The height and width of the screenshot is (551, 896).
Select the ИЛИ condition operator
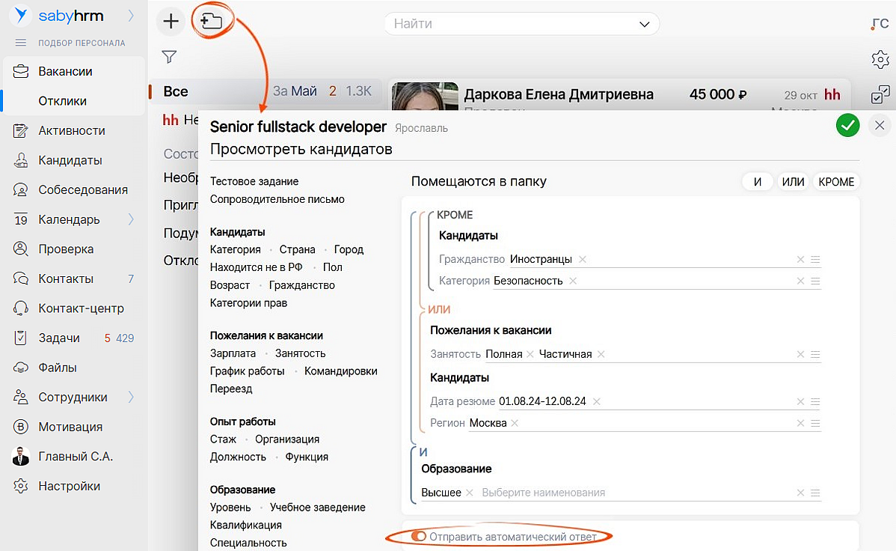[x=793, y=182]
